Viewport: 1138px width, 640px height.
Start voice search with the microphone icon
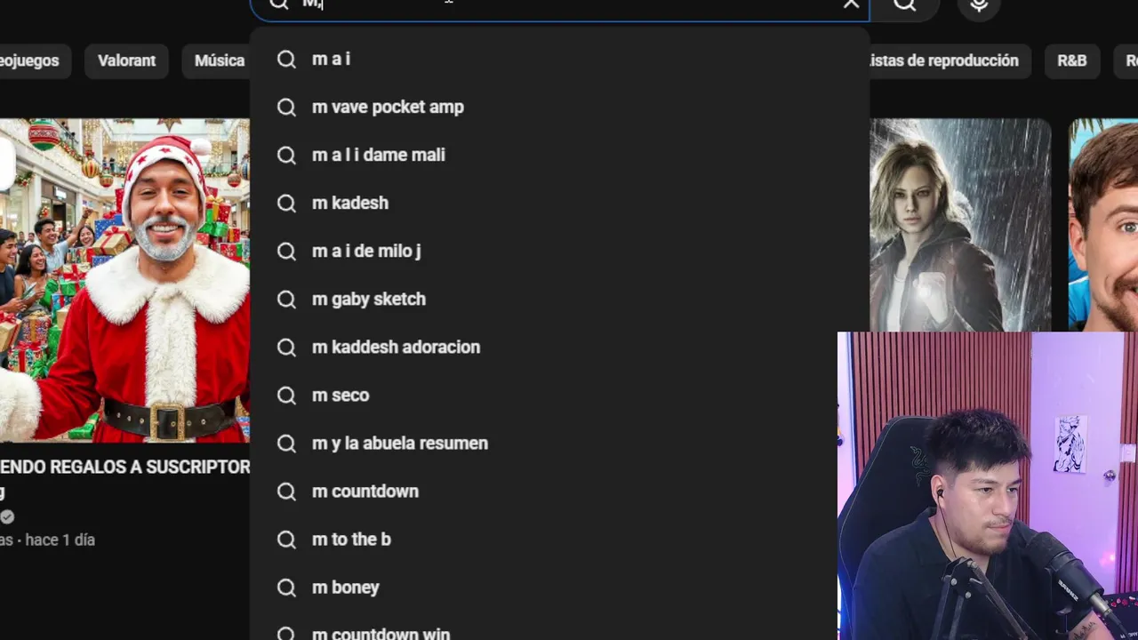click(x=979, y=4)
